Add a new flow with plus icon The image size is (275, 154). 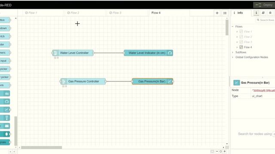[217, 13]
